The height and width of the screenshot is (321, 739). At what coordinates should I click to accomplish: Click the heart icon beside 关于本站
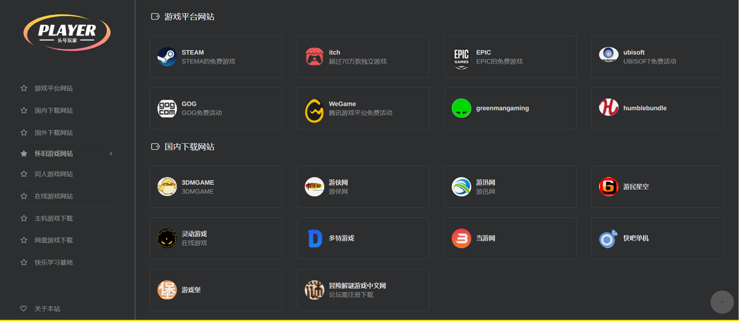[24, 309]
